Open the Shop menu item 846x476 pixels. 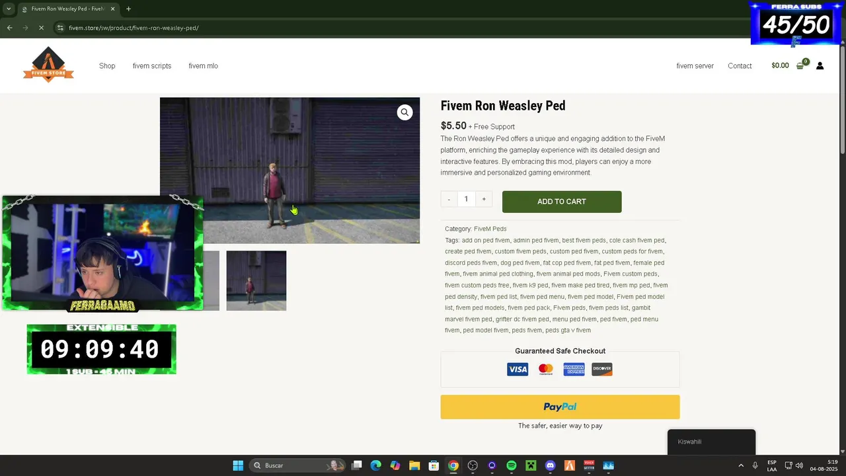[107, 65]
